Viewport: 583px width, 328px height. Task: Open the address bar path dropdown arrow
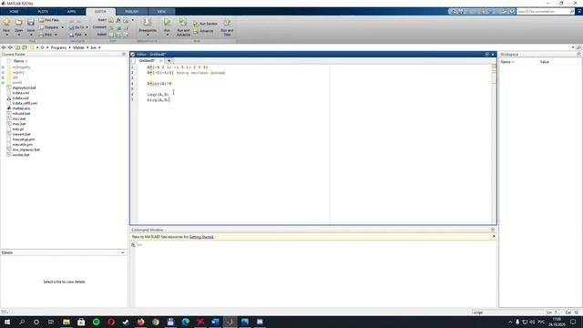(573, 47)
